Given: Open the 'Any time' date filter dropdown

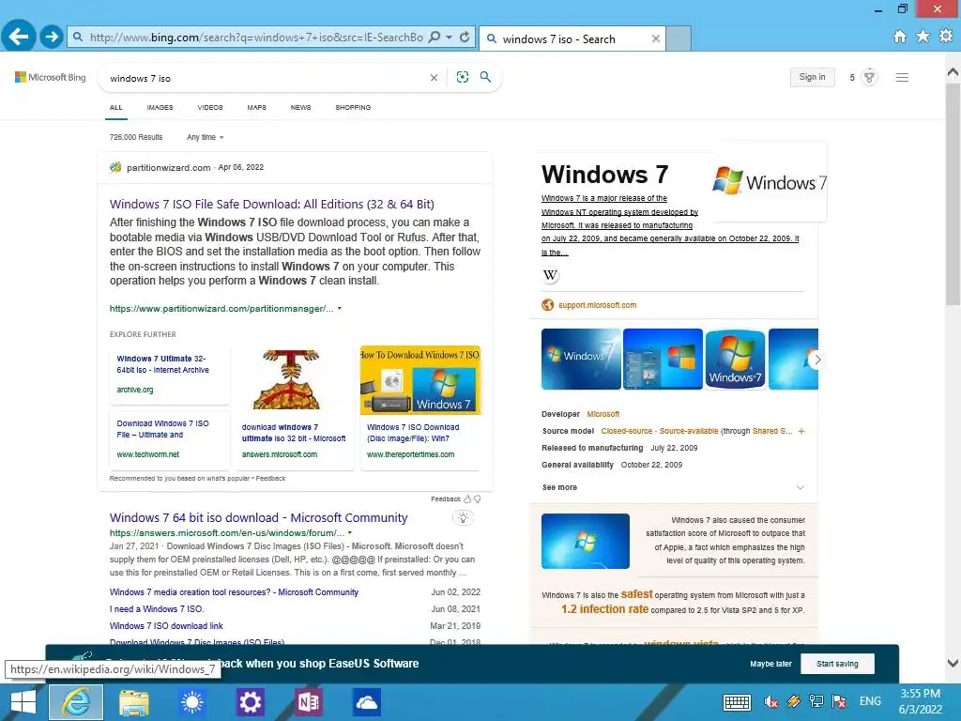Looking at the screenshot, I should (x=206, y=137).
